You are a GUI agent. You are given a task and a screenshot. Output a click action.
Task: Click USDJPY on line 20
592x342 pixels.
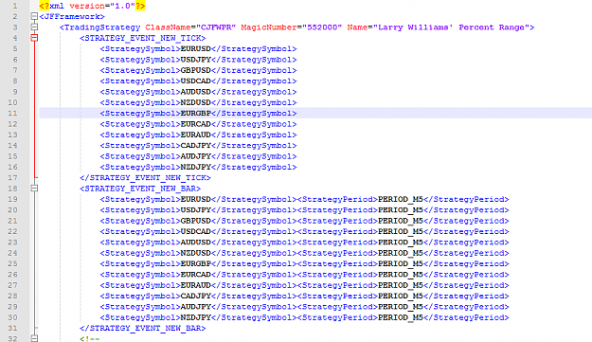(x=195, y=210)
